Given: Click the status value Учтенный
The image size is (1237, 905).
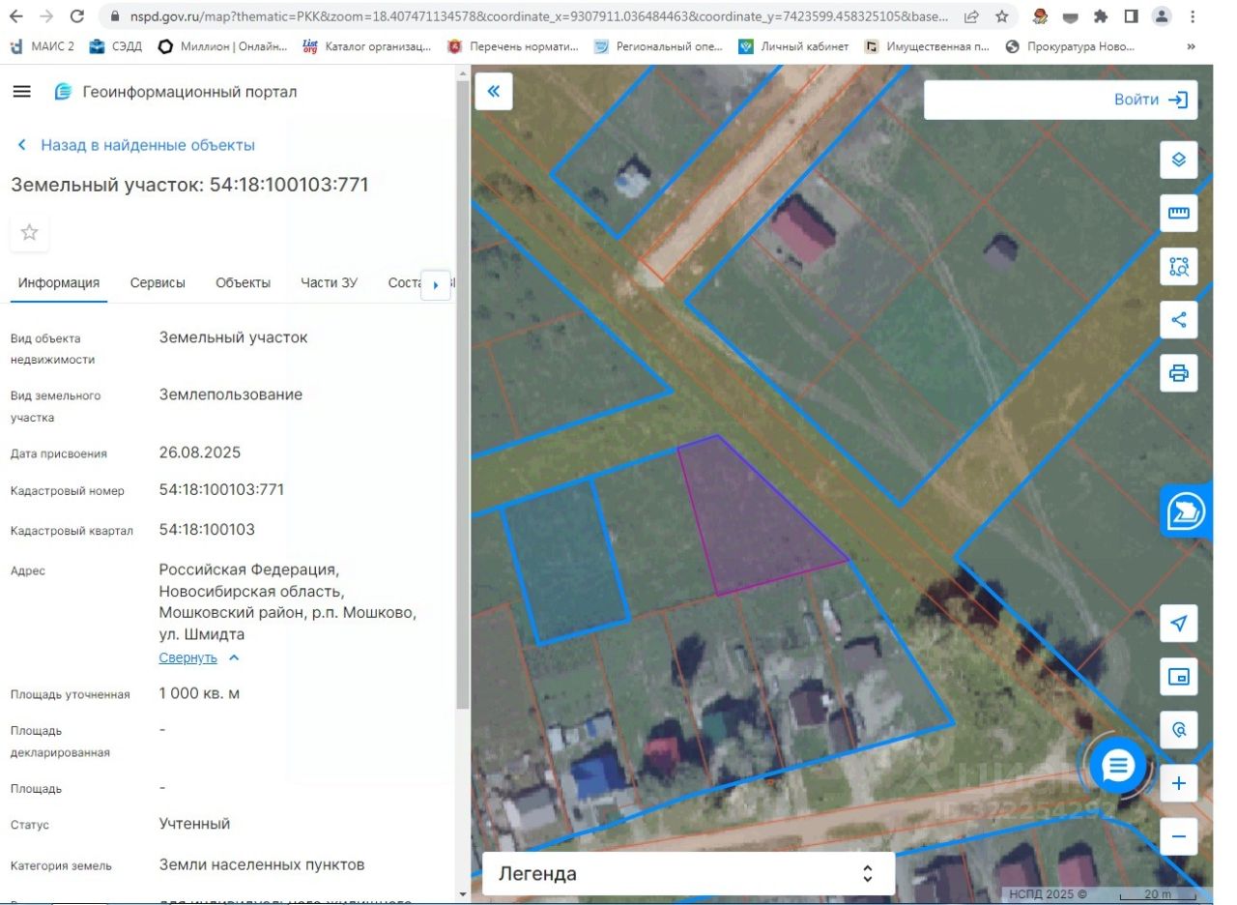Looking at the screenshot, I should 194,824.
